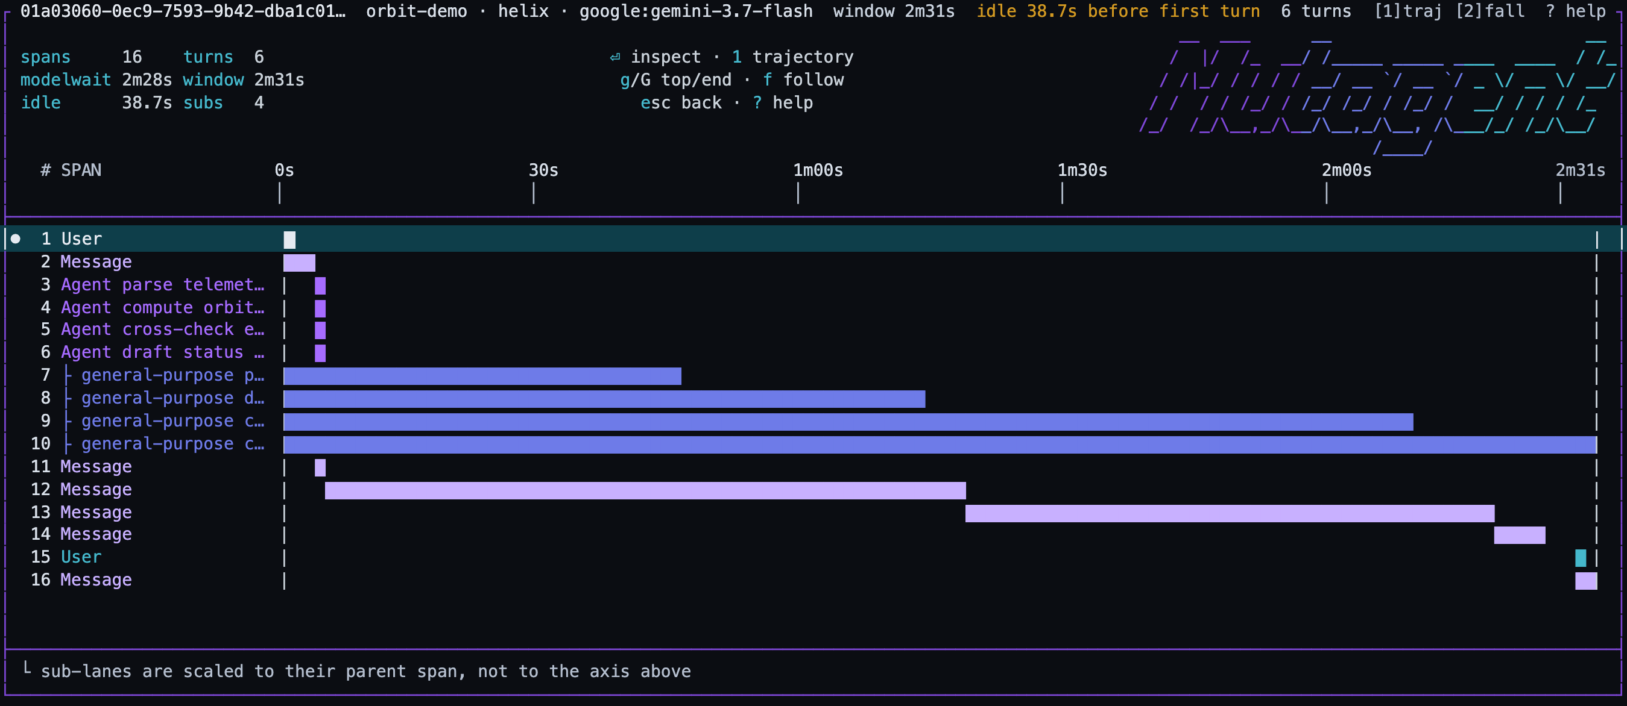Click the 0s time axis label
This screenshot has height=706, width=1627.
point(284,170)
